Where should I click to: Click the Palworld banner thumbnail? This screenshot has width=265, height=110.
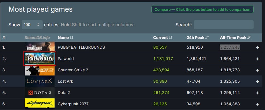40,59
